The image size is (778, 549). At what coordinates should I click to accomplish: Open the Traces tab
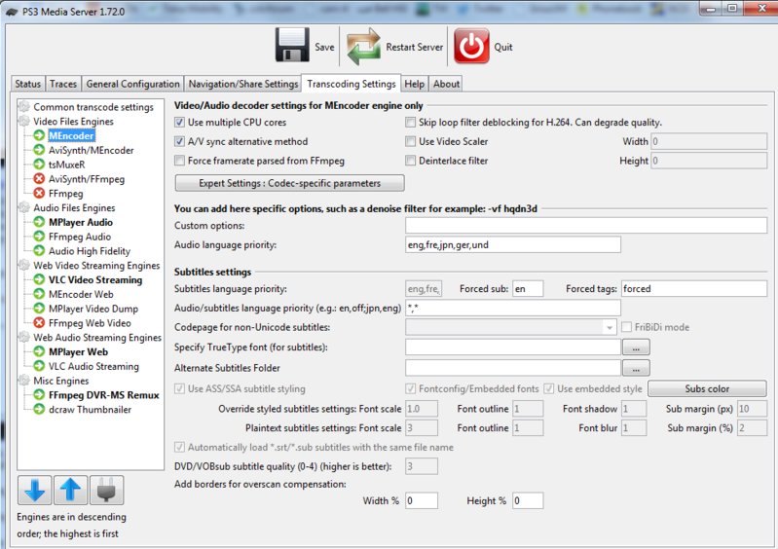click(63, 84)
